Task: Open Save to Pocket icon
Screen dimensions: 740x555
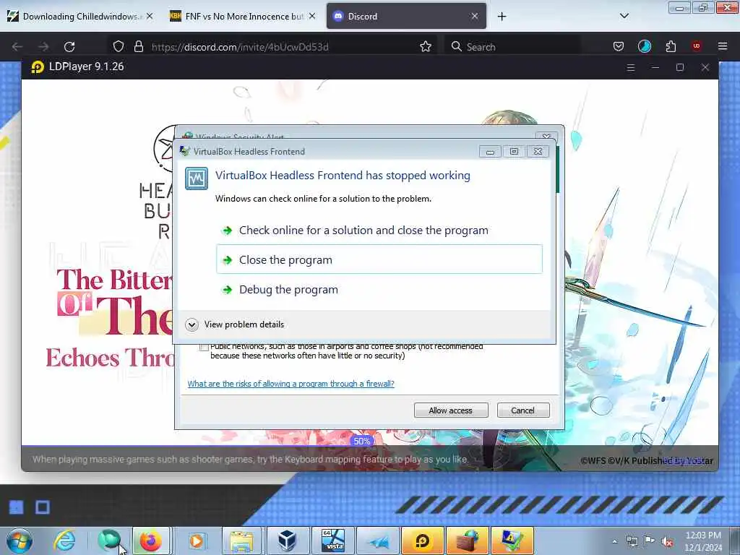Action: [x=619, y=46]
